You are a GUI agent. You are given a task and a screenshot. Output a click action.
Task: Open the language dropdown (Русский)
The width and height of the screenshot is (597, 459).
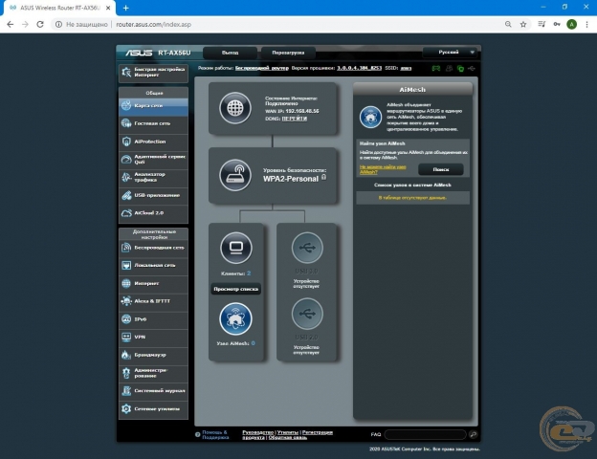pos(450,53)
